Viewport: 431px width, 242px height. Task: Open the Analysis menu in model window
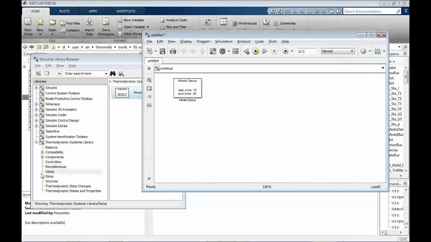pos(244,41)
